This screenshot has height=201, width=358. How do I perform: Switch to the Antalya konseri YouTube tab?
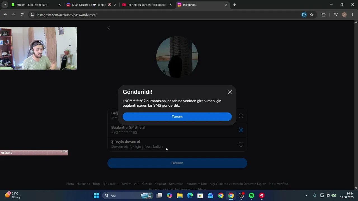[x=147, y=5]
